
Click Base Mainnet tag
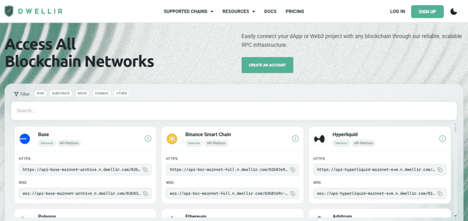(x=47, y=144)
